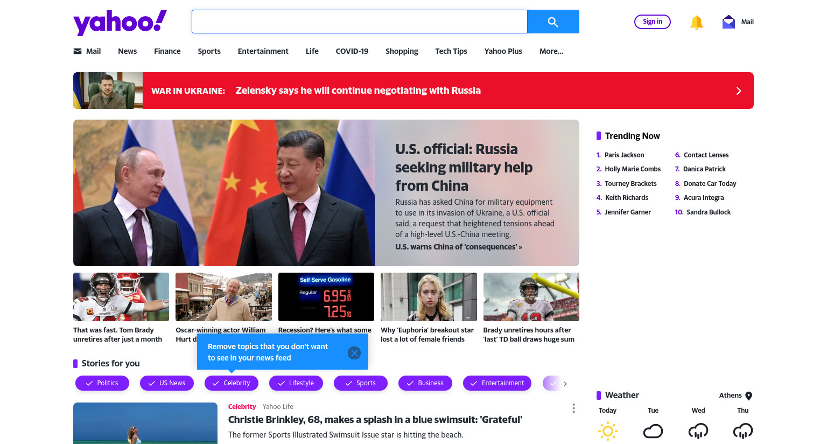Click Wednesday's rain weather icon
This screenshot has height=444, width=827.
[698, 431]
